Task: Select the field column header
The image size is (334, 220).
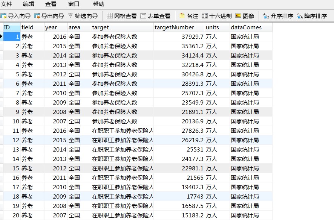Action: point(32,27)
